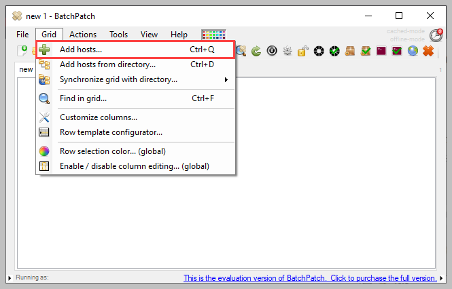Screen dimensions: 452x289
Task: Click the Ctrl+F shortcut label
Action: pyautogui.click(x=203, y=98)
